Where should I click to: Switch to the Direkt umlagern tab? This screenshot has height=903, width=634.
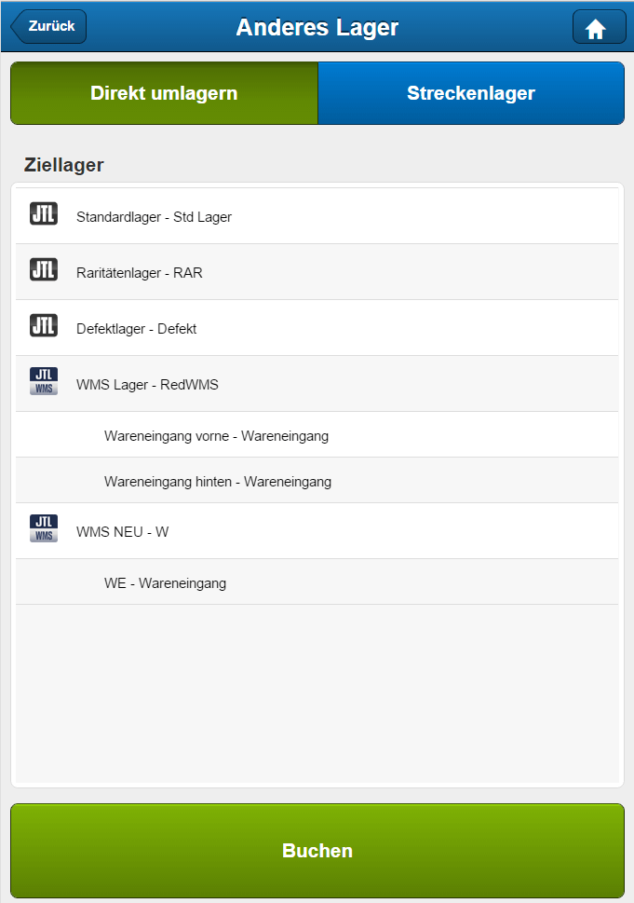164,93
